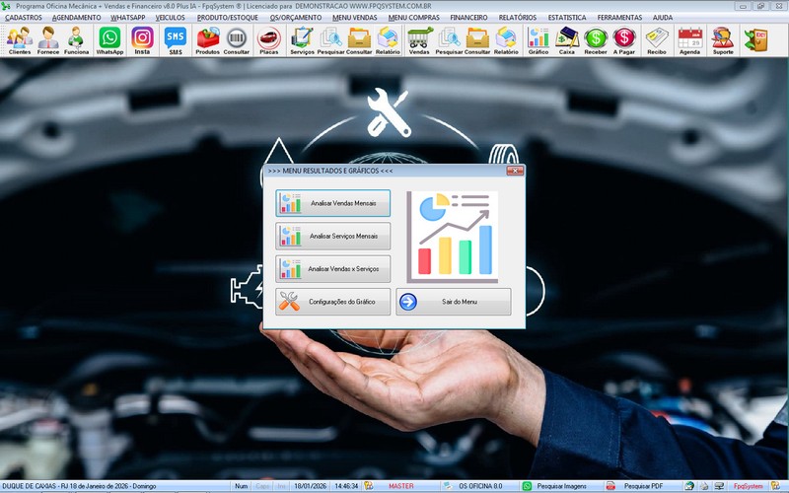
Task: Open the FINANCEIRO menu
Action: click(x=468, y=18)
